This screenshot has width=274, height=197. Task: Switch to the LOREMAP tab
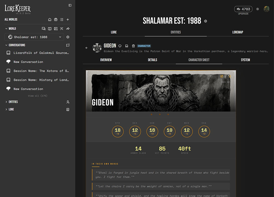point(238,32)
